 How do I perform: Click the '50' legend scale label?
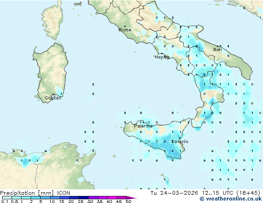point(128,201)
